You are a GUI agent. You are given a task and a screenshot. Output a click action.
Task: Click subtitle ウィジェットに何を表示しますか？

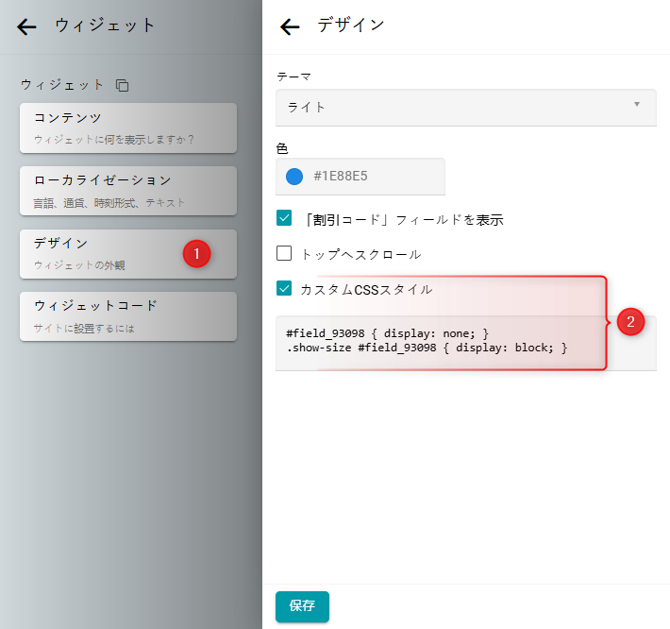114,140
